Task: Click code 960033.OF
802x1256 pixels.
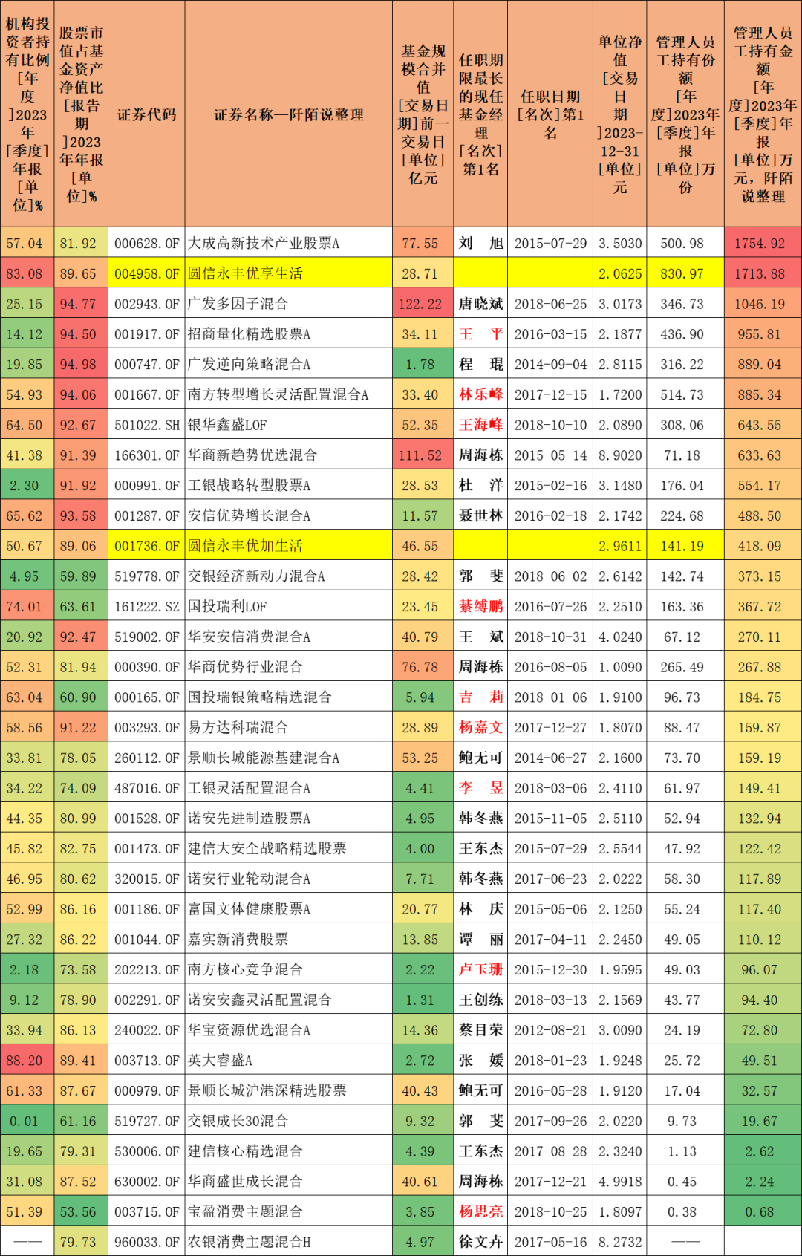Action: [147, 1242]
